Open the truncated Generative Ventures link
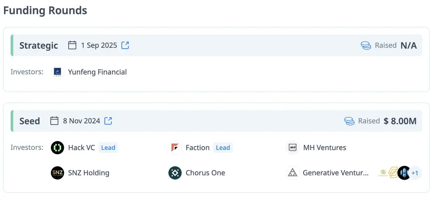The height and width of the screenshot is (210, 442). [335, 173]
